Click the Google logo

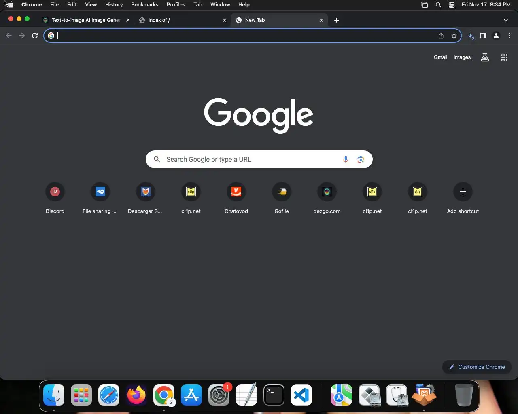259,115
